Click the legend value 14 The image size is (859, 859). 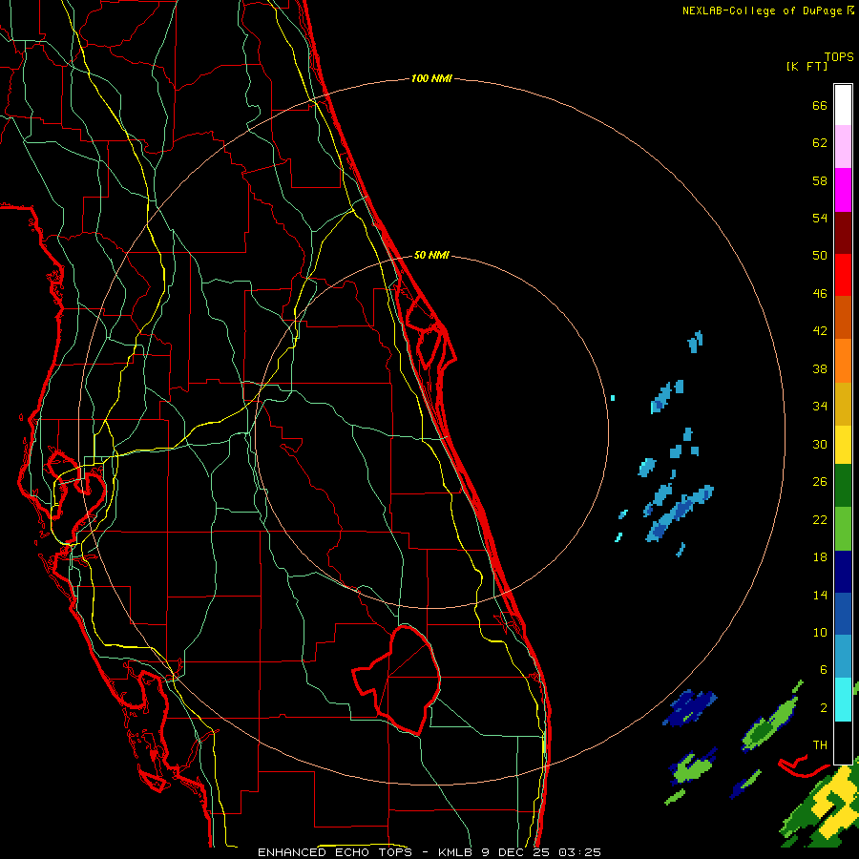820,596
